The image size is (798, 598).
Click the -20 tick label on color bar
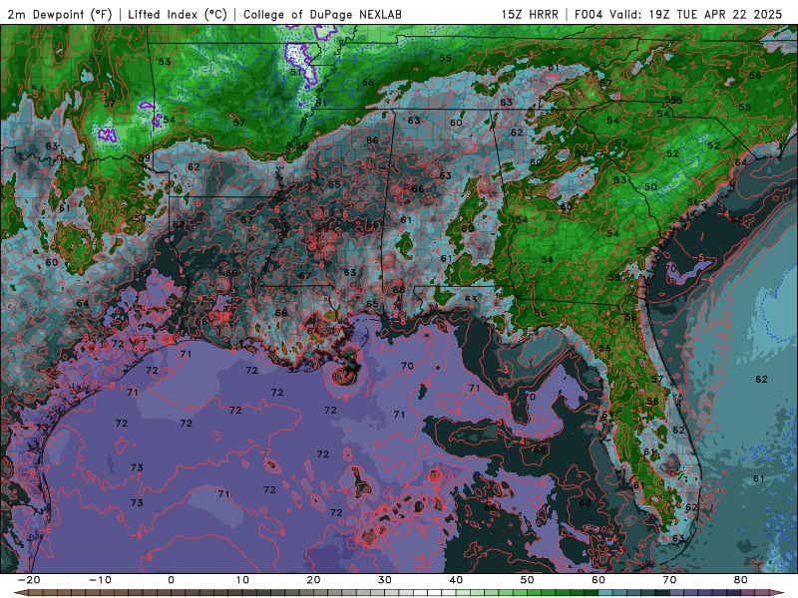click(x=29, y=580)
